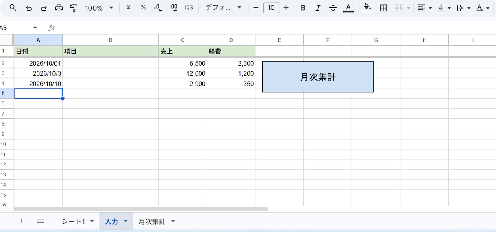496x232 pixels.
Task: Open the fill color picker
Action: tap(368, 8)
